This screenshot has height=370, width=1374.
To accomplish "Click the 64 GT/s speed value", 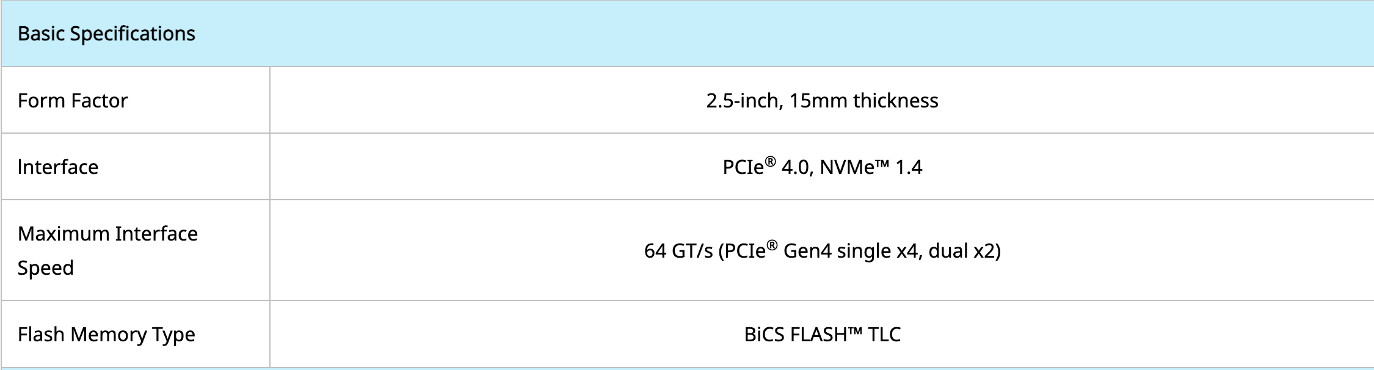I will click(822, 250).
